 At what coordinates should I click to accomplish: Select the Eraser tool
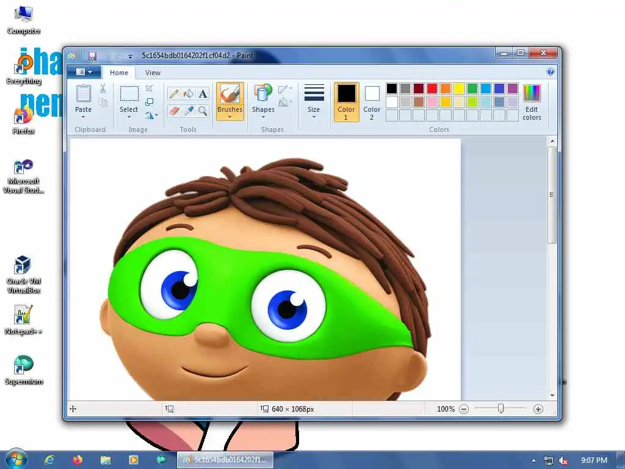click(x=174, y=111)
